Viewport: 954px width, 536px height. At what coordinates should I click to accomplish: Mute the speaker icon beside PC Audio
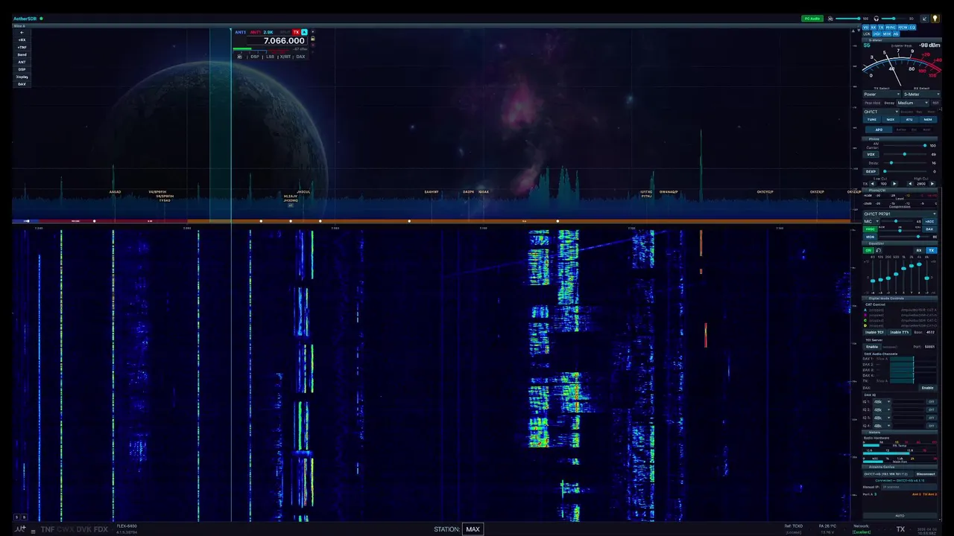pyautogui.click(x=830, y=19)
